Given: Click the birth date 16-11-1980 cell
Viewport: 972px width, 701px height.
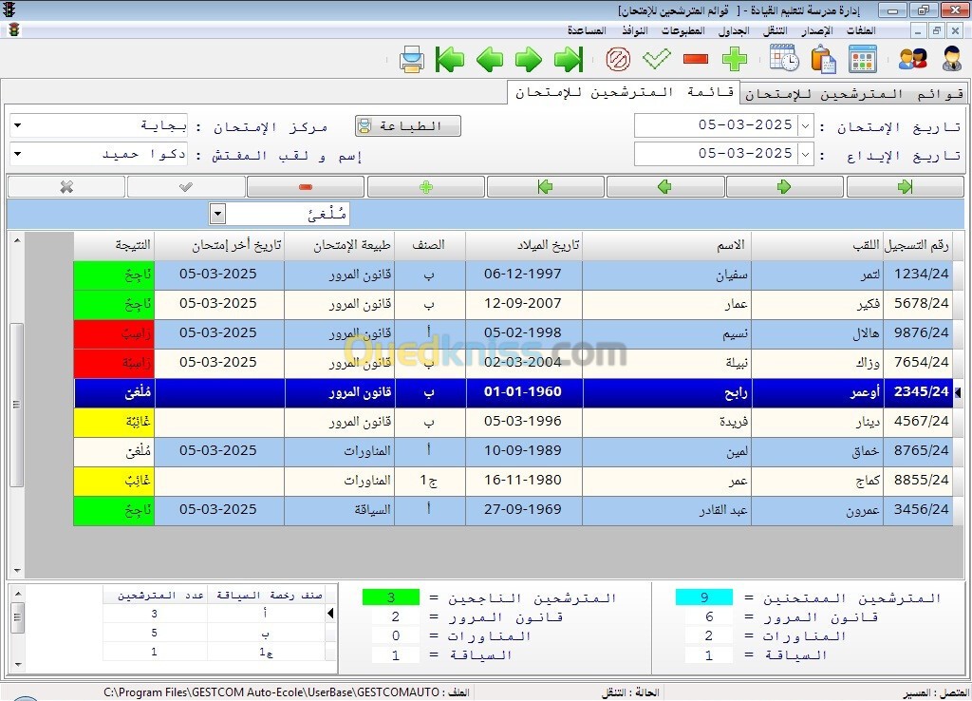Looking at the screenshot, I should tap(524, 480).
